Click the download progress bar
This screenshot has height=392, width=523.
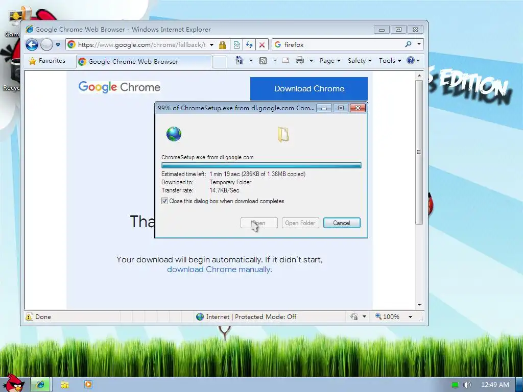coord(261,165)
